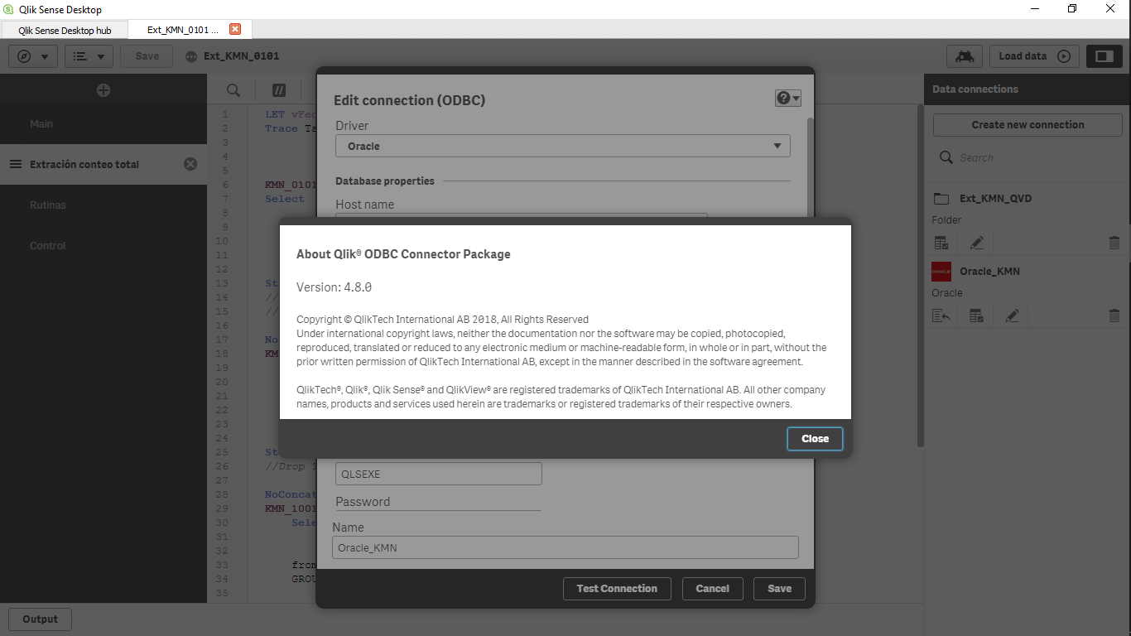Add a new script section
This screenshot has height=636, width=1131.
[x=103, y=90]
